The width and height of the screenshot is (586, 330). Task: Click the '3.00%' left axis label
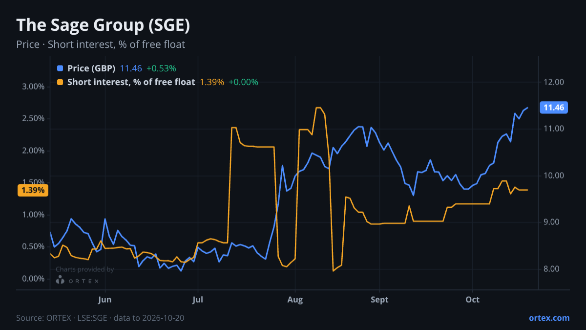[34, 87]
